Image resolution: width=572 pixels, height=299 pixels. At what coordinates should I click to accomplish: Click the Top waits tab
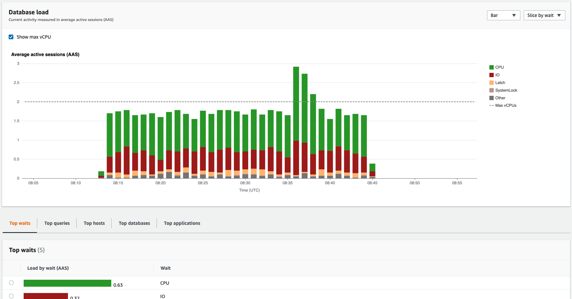(20, 223)
